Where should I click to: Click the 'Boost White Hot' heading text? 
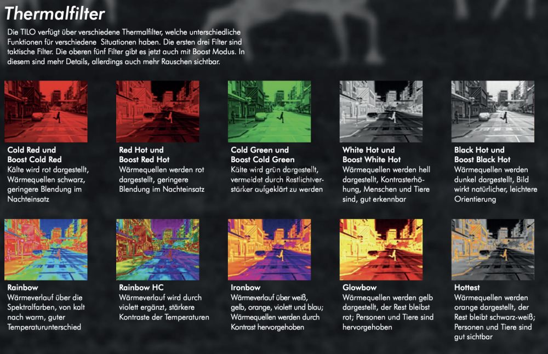[x=372, y=159]
